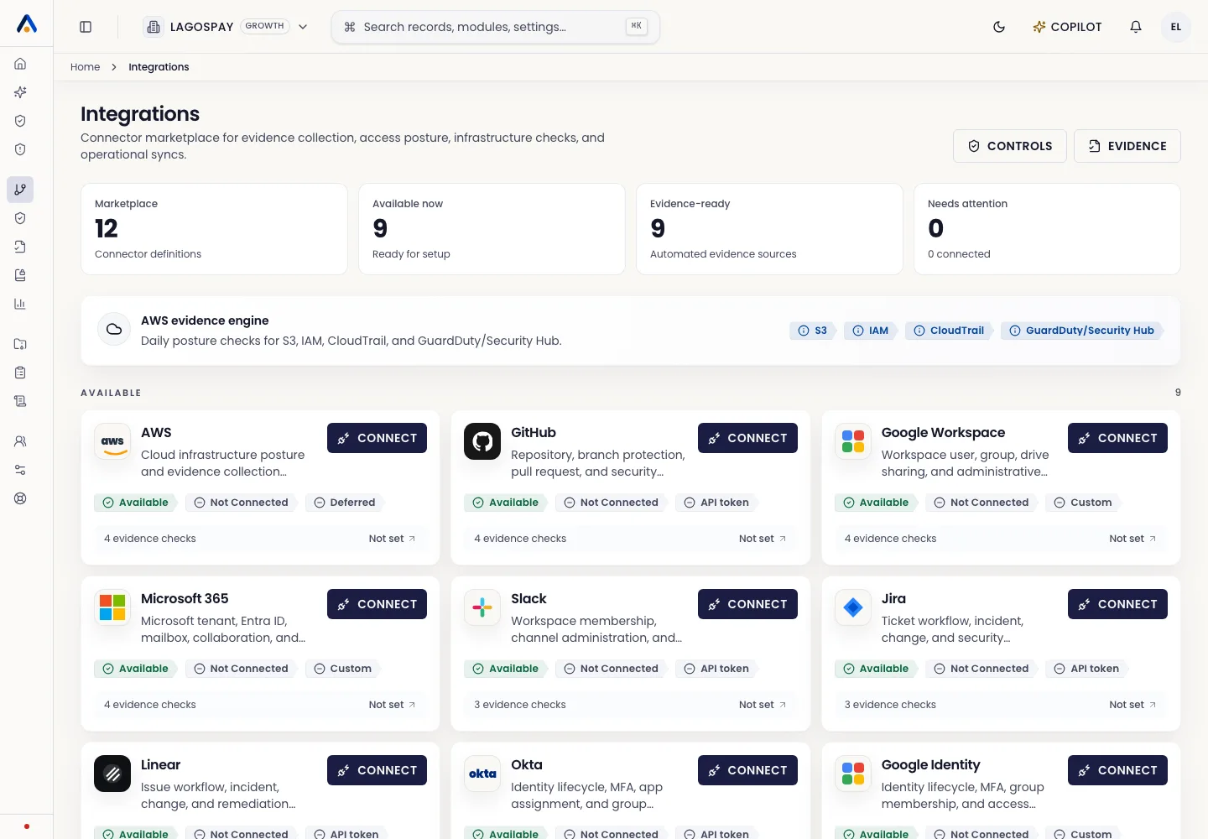1208x839 pixels.
Task: Click the Integrations breadcrumb item
Action: point(159,67)
